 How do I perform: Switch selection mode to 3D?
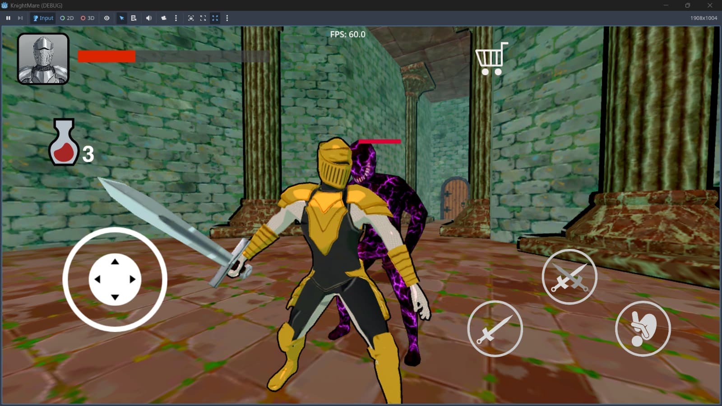[88, 18]
